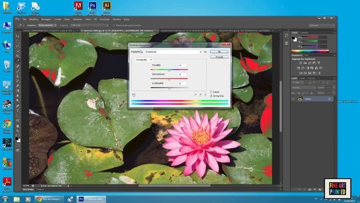Add a Brightness/Contrast adjustment from Regolazioni panel
This screenshot has height=203, width=360.
point(300,63)
